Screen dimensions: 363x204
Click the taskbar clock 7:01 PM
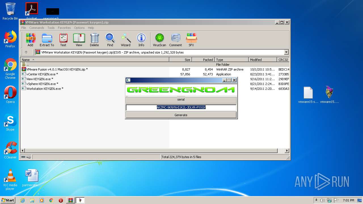pos(348,200)
